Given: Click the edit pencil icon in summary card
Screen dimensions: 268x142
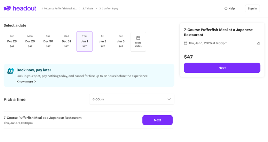Looking at the screenshot, I should 258,44.
